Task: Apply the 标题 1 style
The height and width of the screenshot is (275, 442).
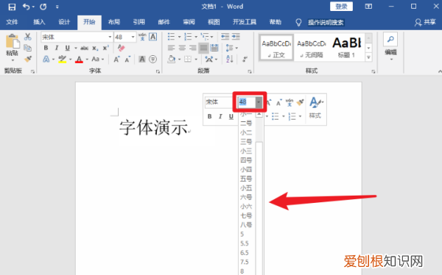Action: pyautogui.click(x=347, y=47)
